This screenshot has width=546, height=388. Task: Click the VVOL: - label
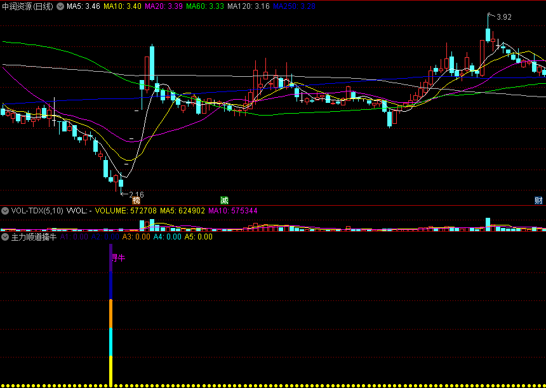click(79, 211)
